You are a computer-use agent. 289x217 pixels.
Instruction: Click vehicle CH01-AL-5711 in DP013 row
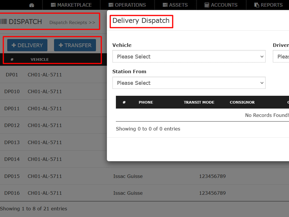pos(45,142)
